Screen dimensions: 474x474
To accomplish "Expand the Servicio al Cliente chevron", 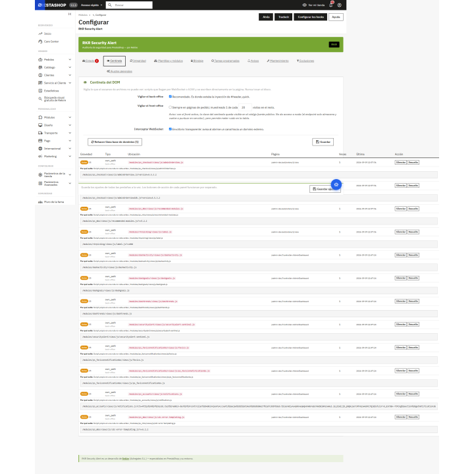I will pos(70,83).
